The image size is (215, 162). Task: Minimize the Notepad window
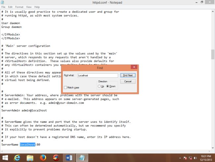coord(196,2)
